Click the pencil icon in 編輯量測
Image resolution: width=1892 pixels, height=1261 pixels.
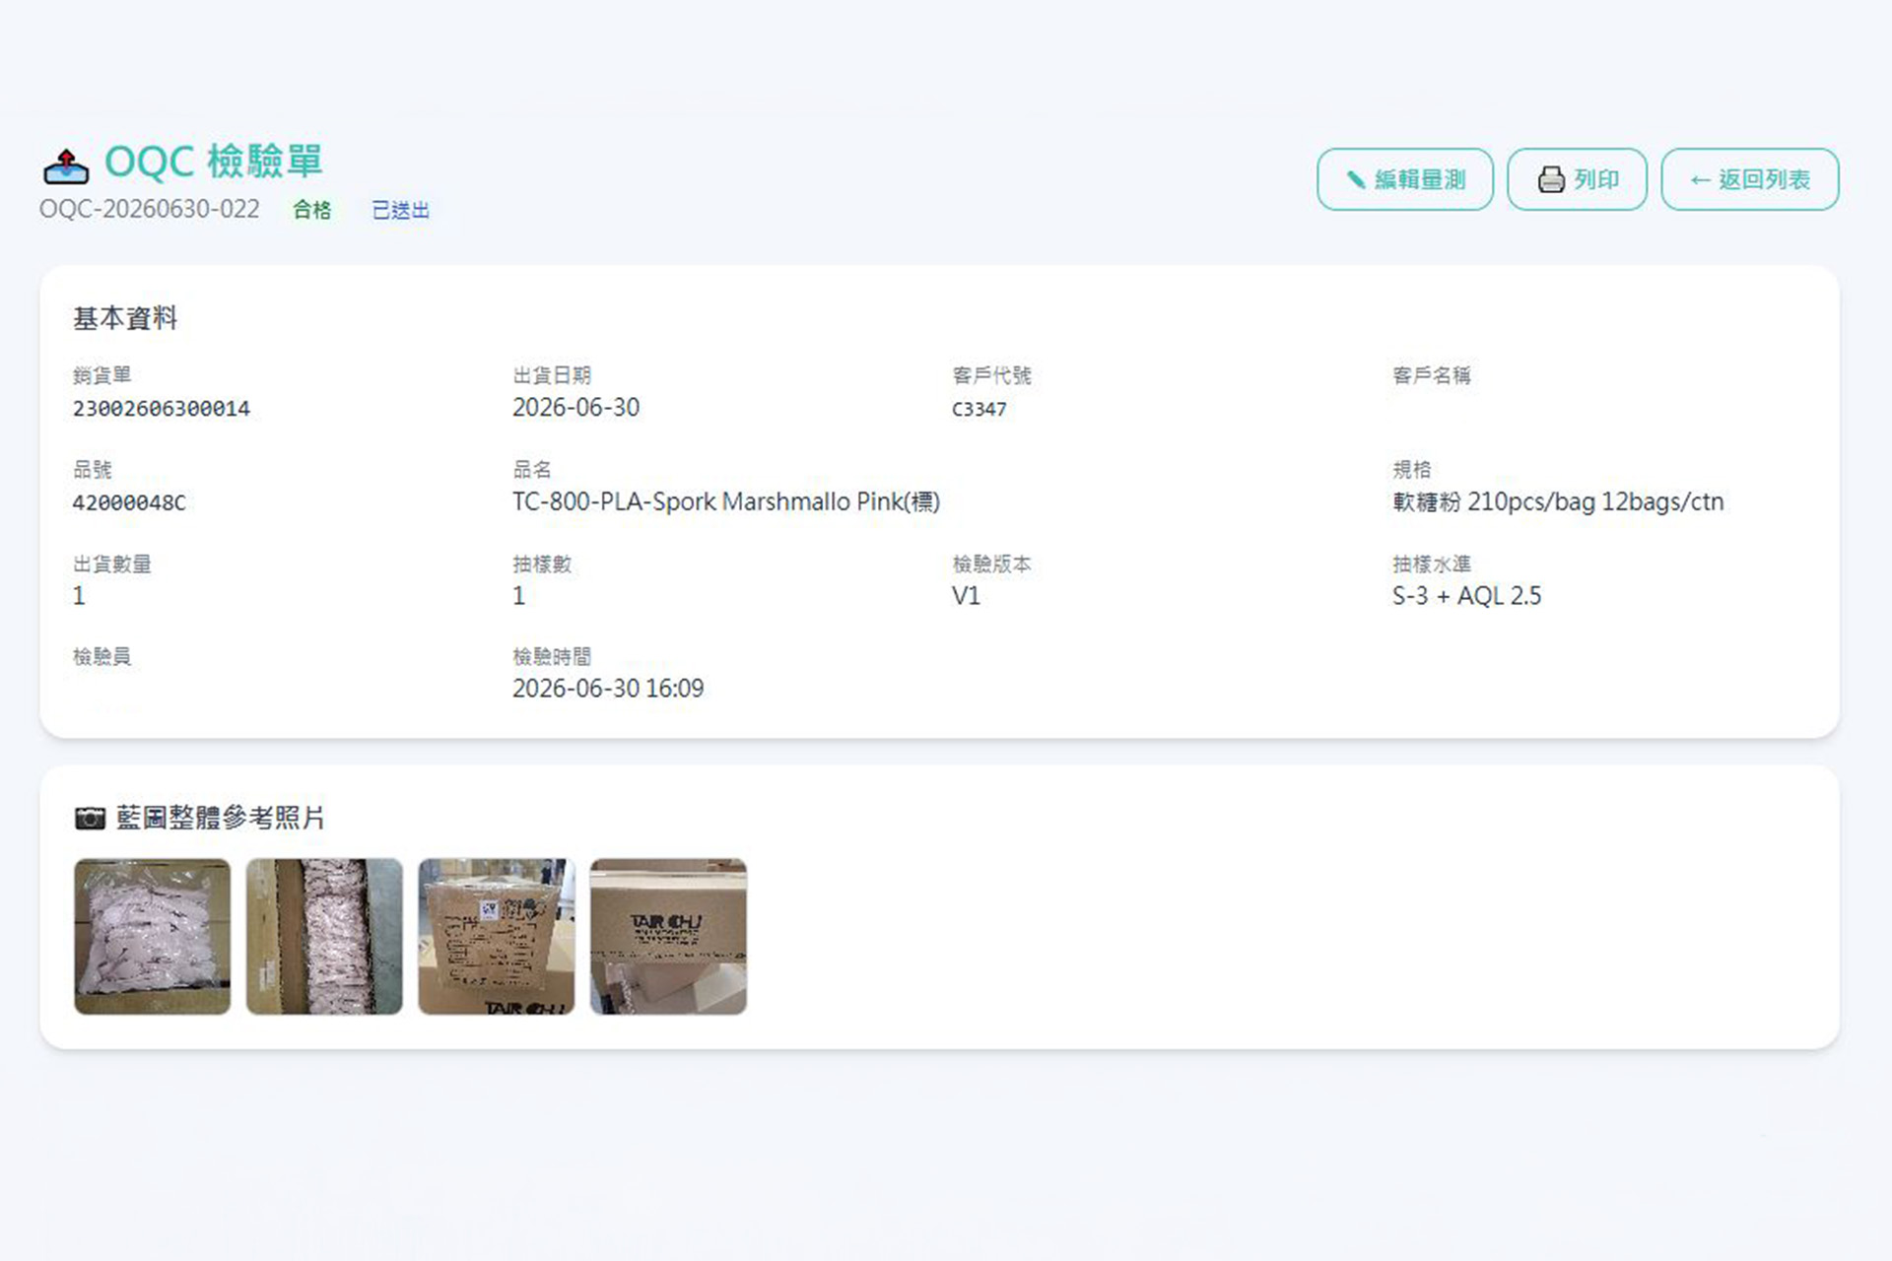click(1356, 179)
